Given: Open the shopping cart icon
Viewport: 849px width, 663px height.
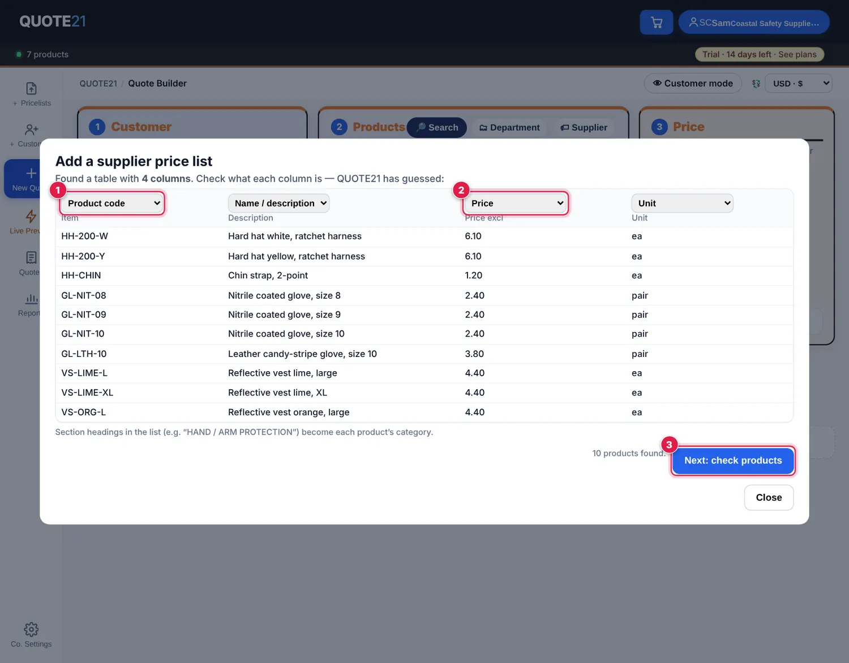Looking at the screenshot, I should 657,23.
